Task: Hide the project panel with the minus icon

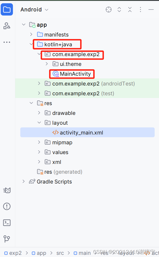Action: pos(151,10)
